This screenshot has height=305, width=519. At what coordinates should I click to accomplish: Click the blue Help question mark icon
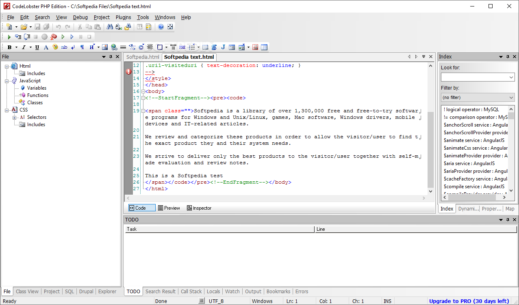click(x=161, y=27)
